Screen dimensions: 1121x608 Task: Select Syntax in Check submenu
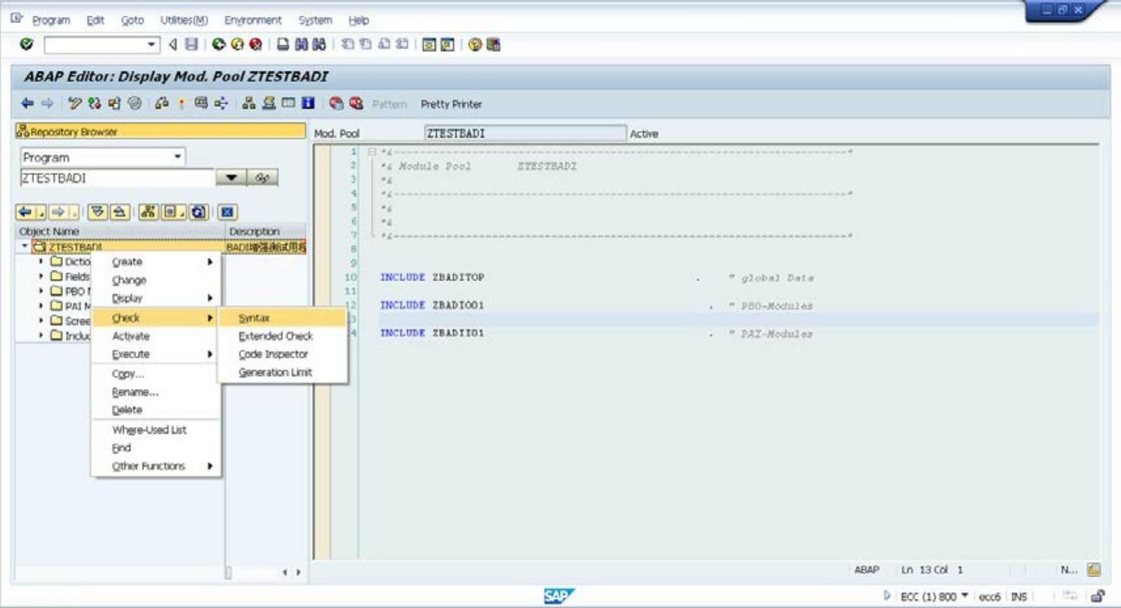[x=283, y=317]
